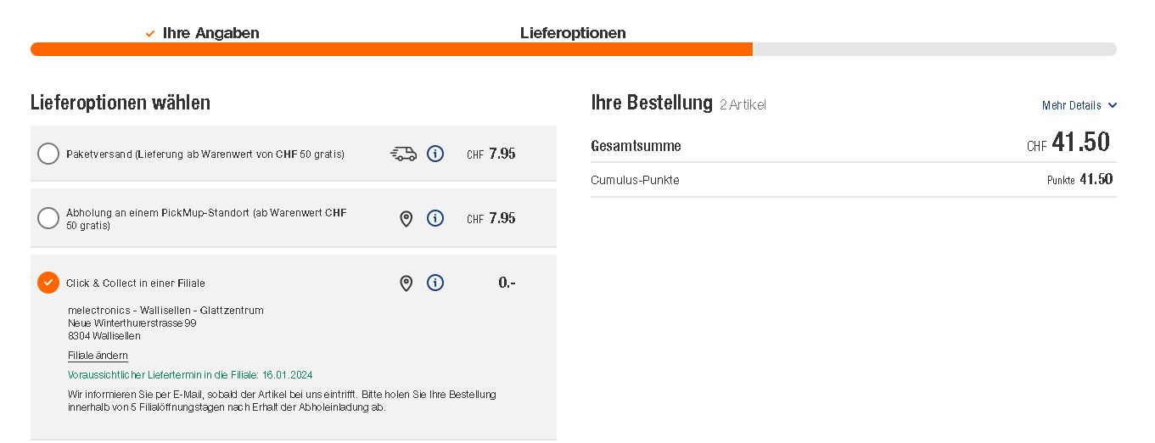
Task: Click location pin icon for Click & Collect
Action: (x=406, y=283)
